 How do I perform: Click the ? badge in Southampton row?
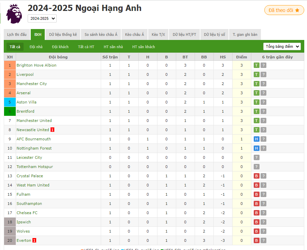[264, 204]
